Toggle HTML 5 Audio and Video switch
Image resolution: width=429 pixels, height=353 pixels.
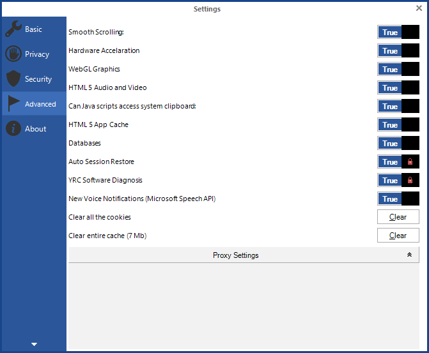click(x=398, y=87)
